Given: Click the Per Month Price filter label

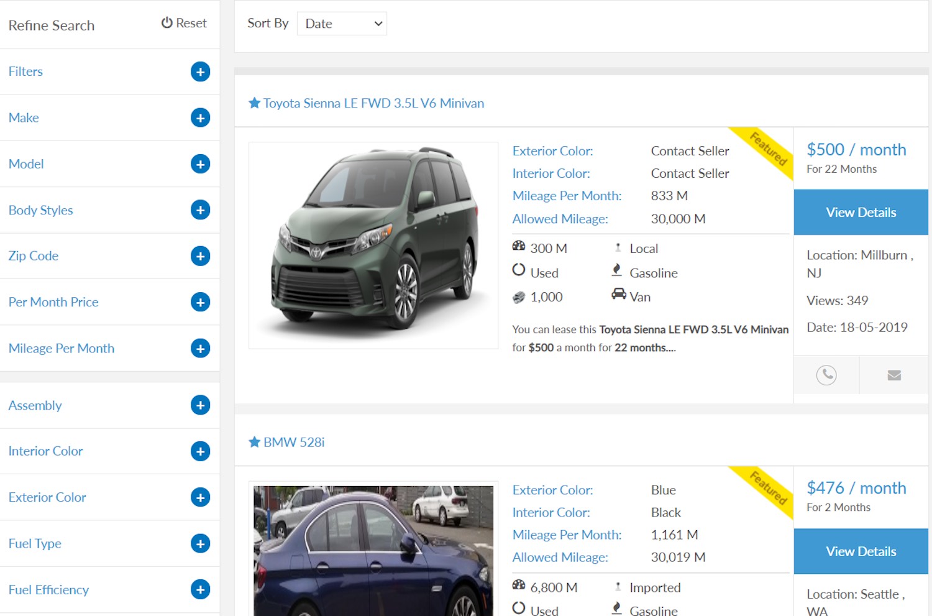Looking at the screenshot, I should click(x=53, y=302).
